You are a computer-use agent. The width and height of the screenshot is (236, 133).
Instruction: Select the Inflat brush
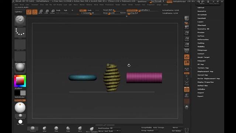pyautogui.click(x=44, y=129)
